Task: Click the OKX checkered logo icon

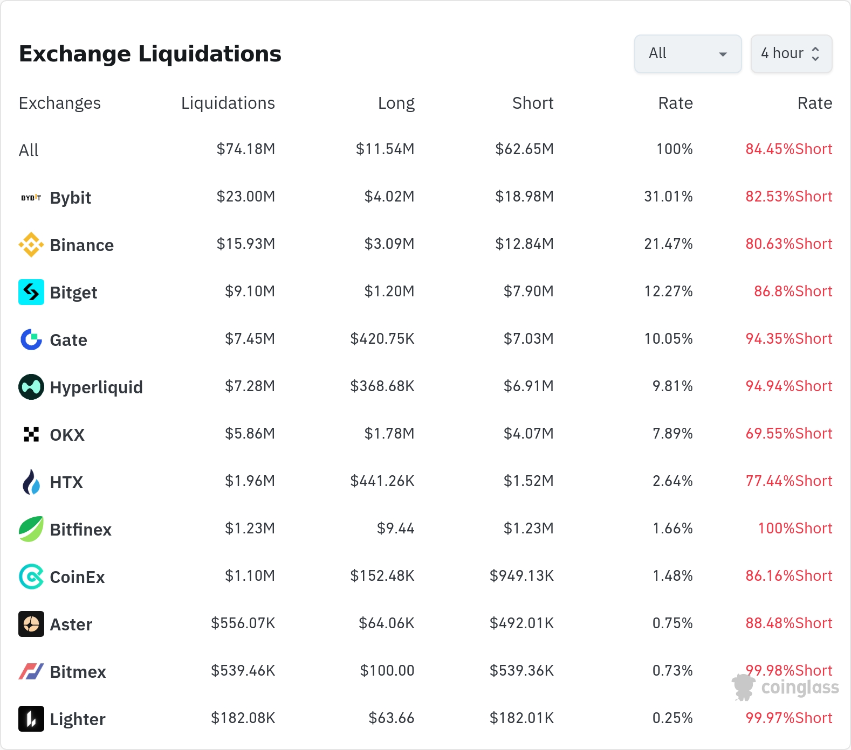Action: pyautogui.click(x=31, y=434)
